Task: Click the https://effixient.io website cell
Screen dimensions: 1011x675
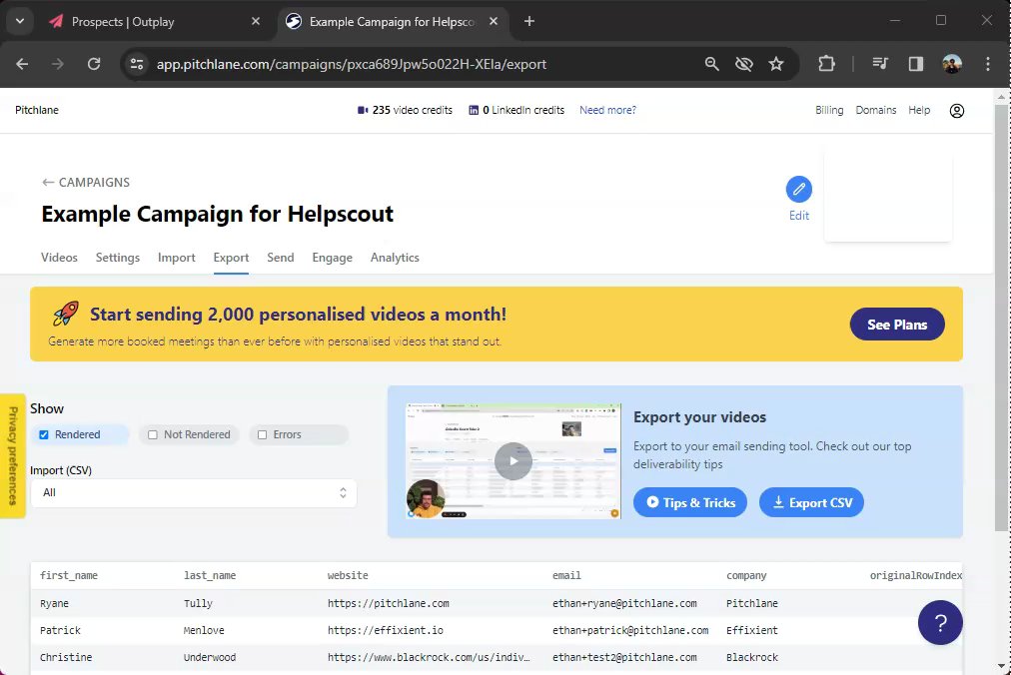Action: pos(385,630)
